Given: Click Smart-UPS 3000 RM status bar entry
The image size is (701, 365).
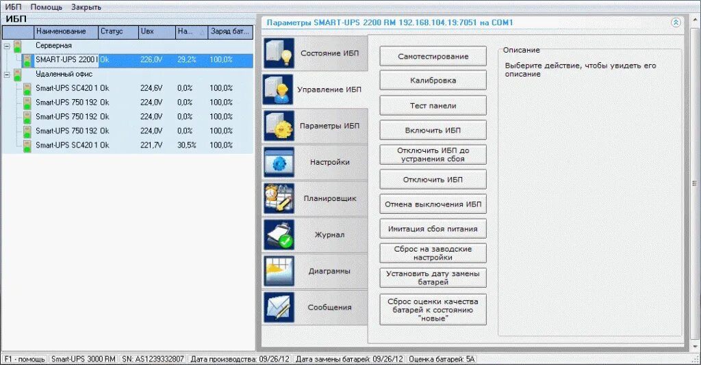Looking at the screenshot, I should coord(83,359).
